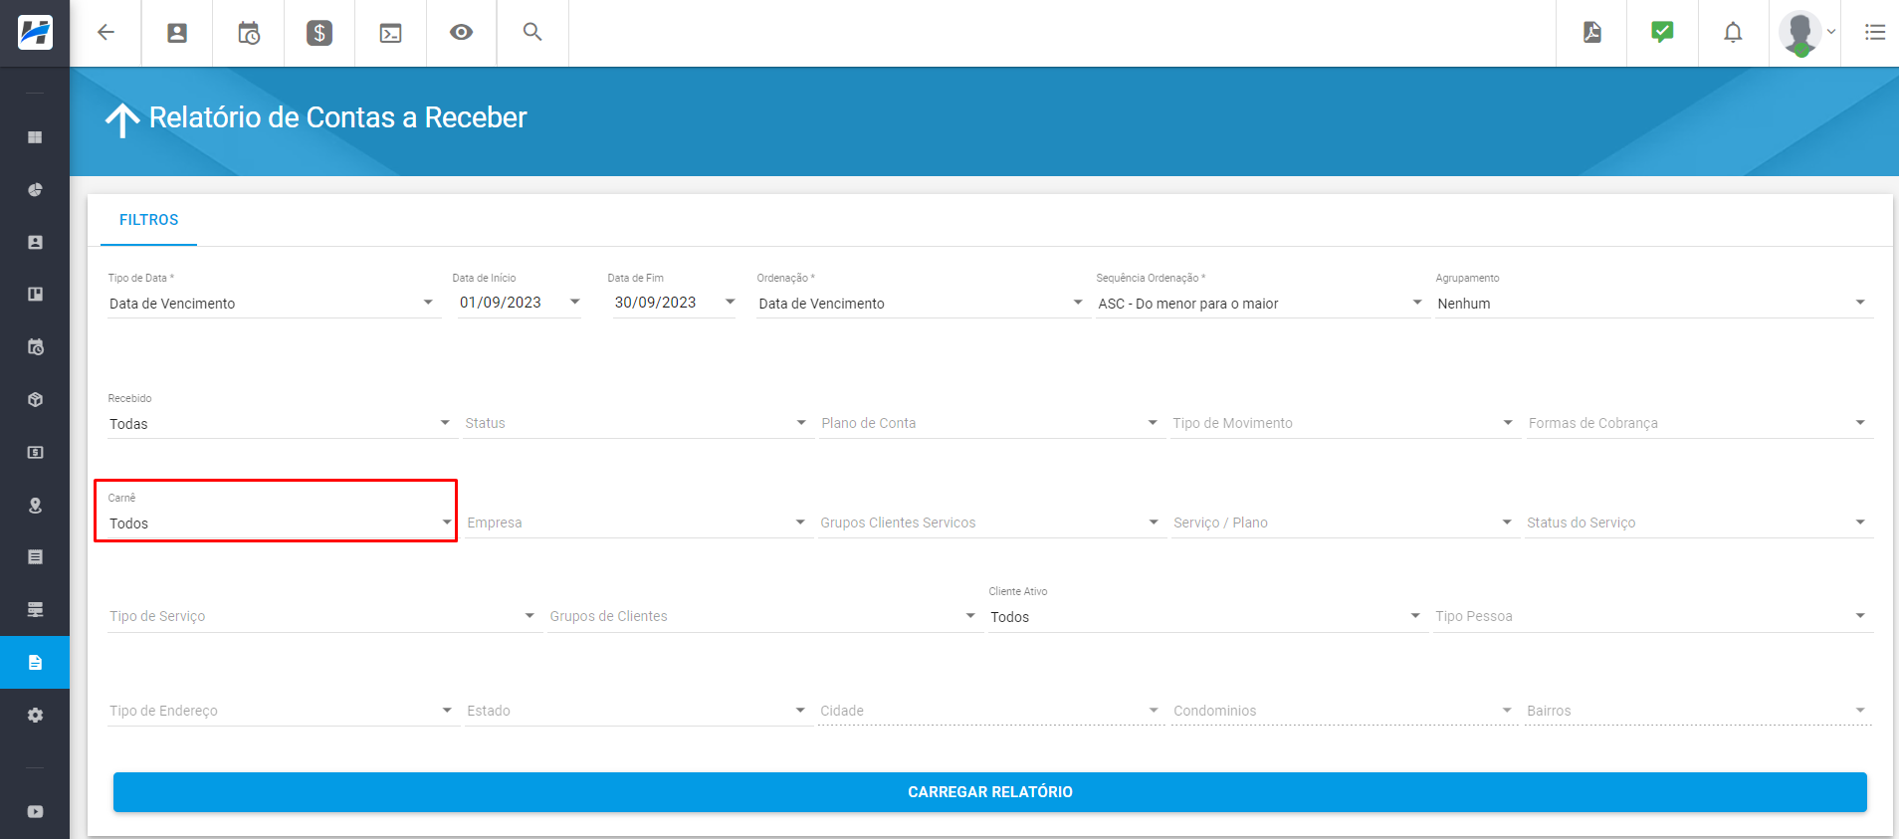This screenshot has width=1899, height=839.
Task: Open the list menu icon at top right
Action: pos(1875,33)
